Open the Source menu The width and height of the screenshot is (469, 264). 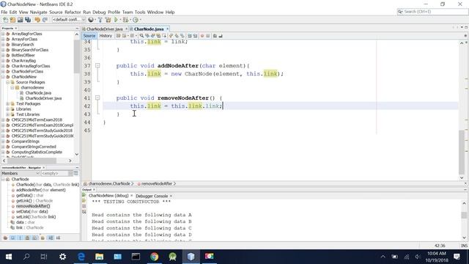pos(56,12)
